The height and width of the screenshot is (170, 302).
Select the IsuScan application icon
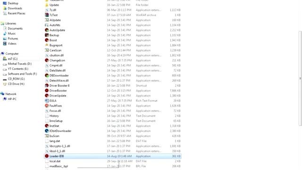tap(47, 136)
